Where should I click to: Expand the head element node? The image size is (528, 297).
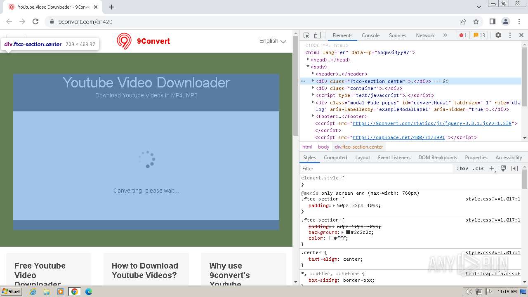tap(308, 59)
